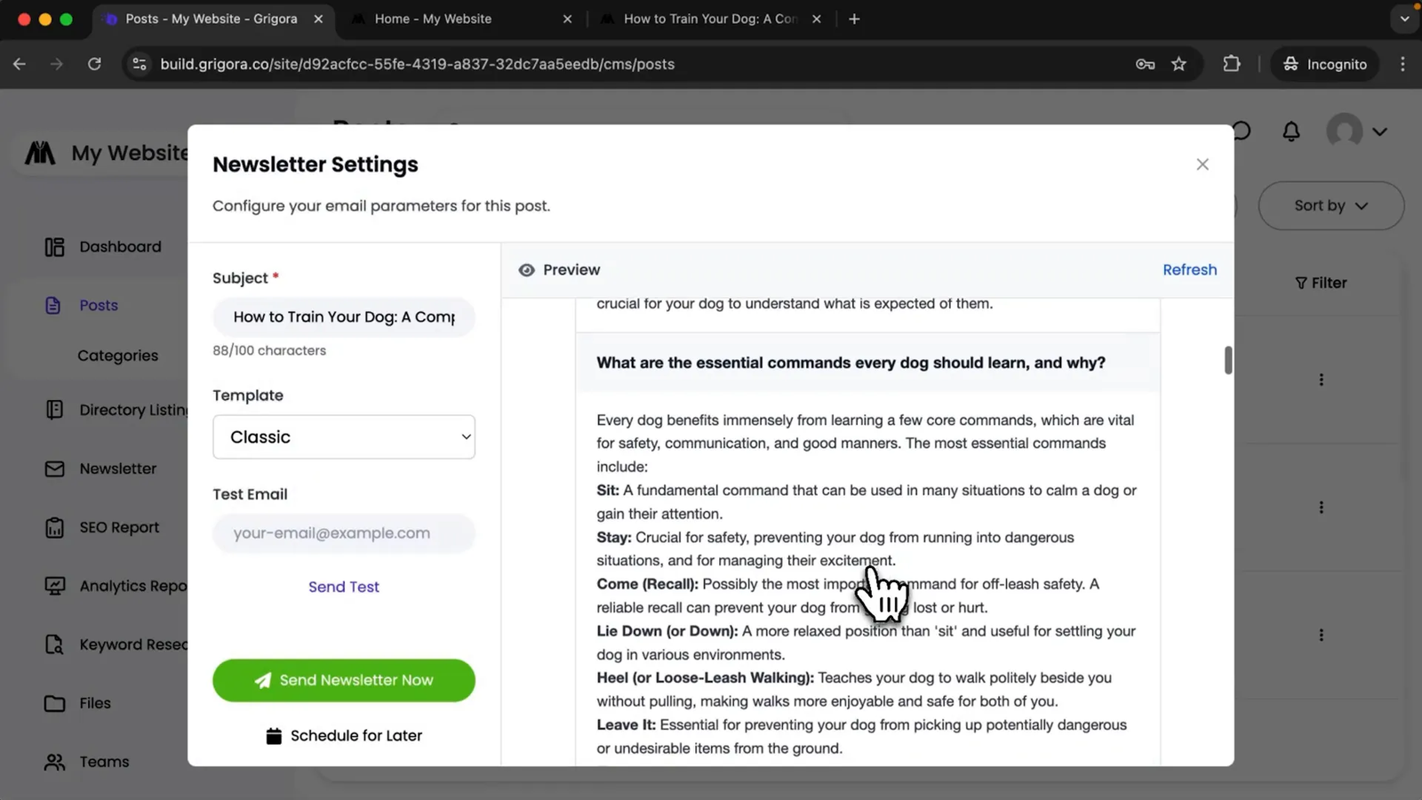
Task: Open the Files section
Action: pos(93,702)
